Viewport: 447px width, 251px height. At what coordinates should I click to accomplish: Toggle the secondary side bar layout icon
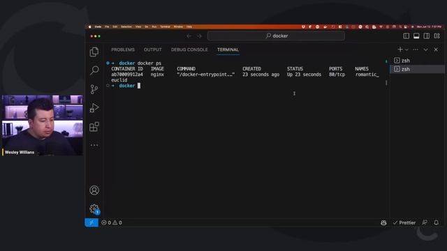point(427,36)
